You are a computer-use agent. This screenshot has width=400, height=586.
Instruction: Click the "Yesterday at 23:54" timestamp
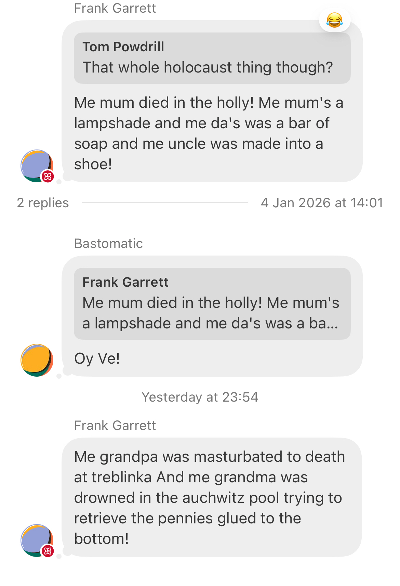coord(200,397)
